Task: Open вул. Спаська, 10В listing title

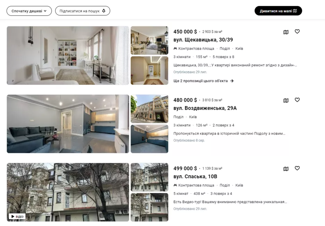Action: (x=195, y=176)
